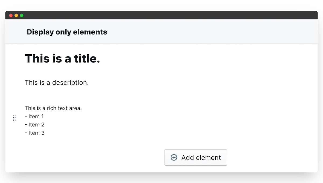Viewport: 323px width, 183px height.
Task: Click the word 'description' in the paragraph
Action: coord(70,82)
